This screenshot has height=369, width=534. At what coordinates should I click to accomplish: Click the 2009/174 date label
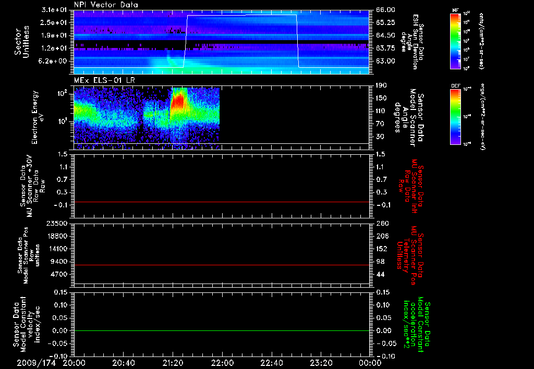37,363
